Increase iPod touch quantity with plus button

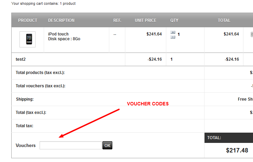(x=172, y=33)
